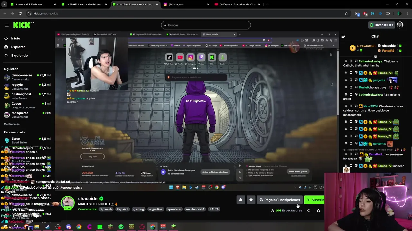
Task: Click Play Now in Brave Games banner
Action: pyautogui.click(x=92, y=156)
